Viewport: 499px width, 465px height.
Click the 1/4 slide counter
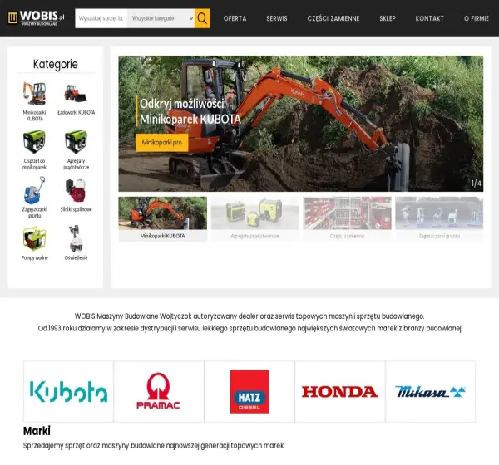[x=476, y=183]
